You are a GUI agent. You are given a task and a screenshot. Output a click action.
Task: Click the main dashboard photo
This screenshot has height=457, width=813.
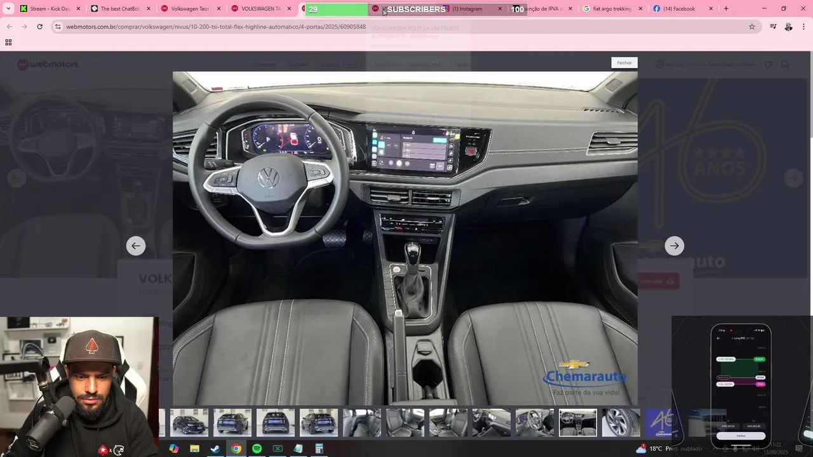click(405, 238)
